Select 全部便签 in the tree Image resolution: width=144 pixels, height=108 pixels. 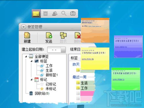41,56
